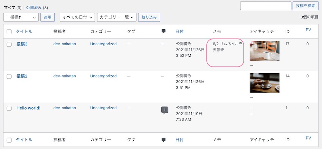
Task: Select the Hello world! row checkbox
Action: coord(9,108)
